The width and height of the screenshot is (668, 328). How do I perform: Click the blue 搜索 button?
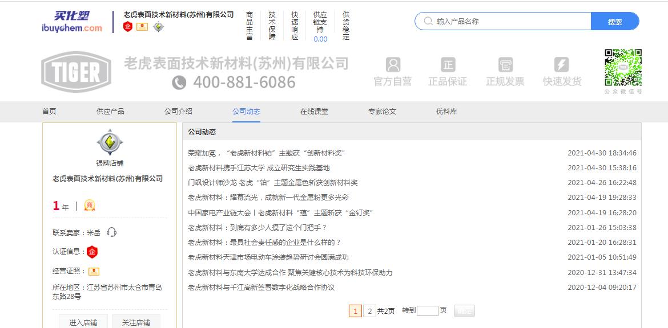click(615, 21)
